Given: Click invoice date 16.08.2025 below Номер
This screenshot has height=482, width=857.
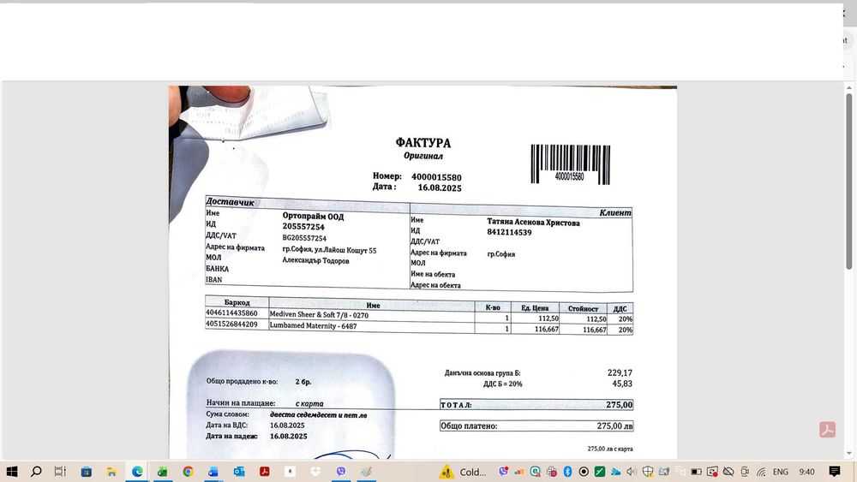Looking at the screenshot, I should [x=440, y=187].
